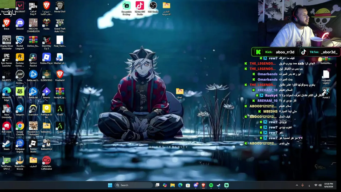This screenshot has width=341, height=192.
Task: Open the Arabic input language switcher
Action: point(309,185)
